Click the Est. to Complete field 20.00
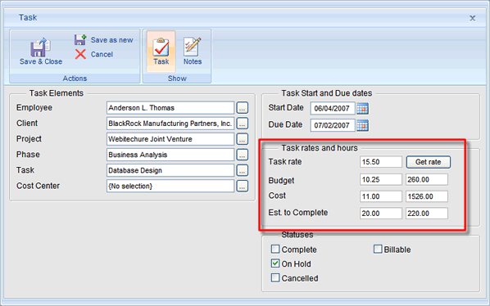The height and width of the screenshot is (306, 490). [381, 214]
